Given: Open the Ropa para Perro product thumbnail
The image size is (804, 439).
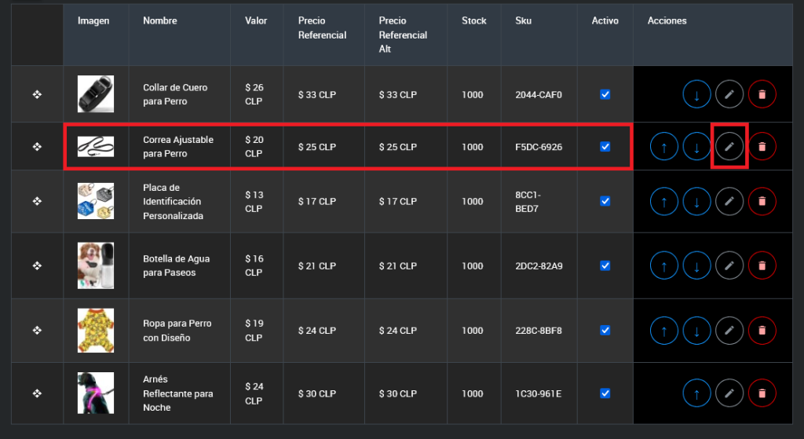Looking at the screenshot, I should 95,331.
